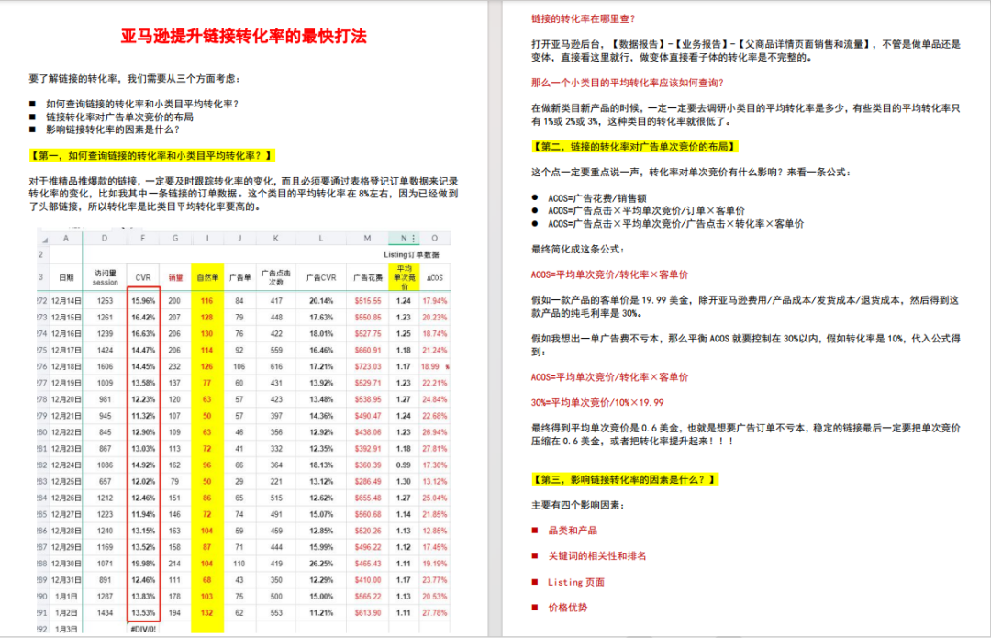Click the yellow heading 【第三，影响链接转化率的因素是什么？】

[x=625, y=480]
